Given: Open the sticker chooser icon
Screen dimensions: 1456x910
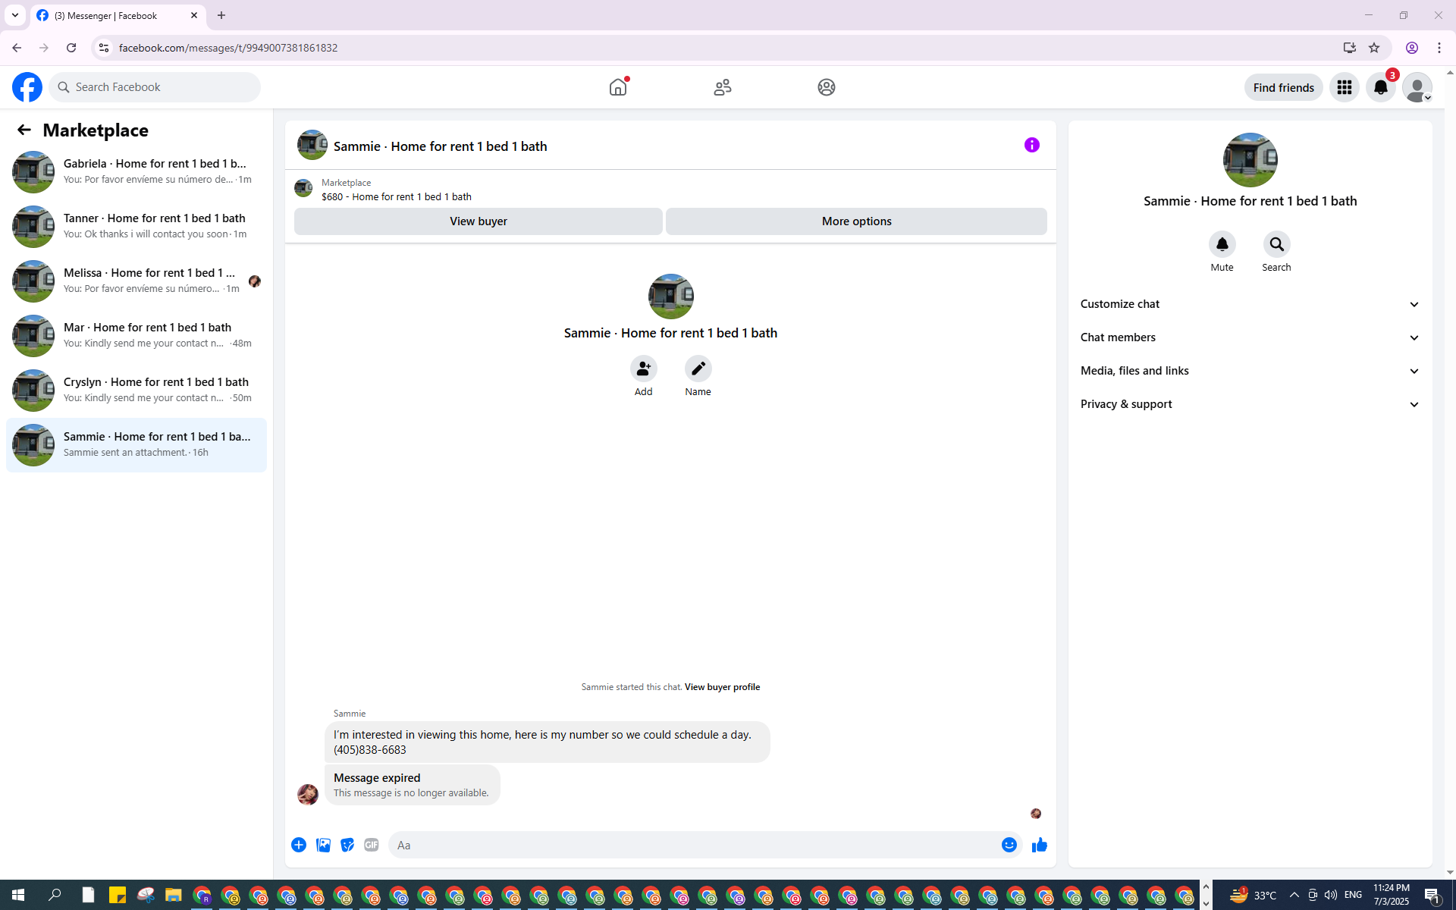Looking at the screenshot, I should pos(347,845).
